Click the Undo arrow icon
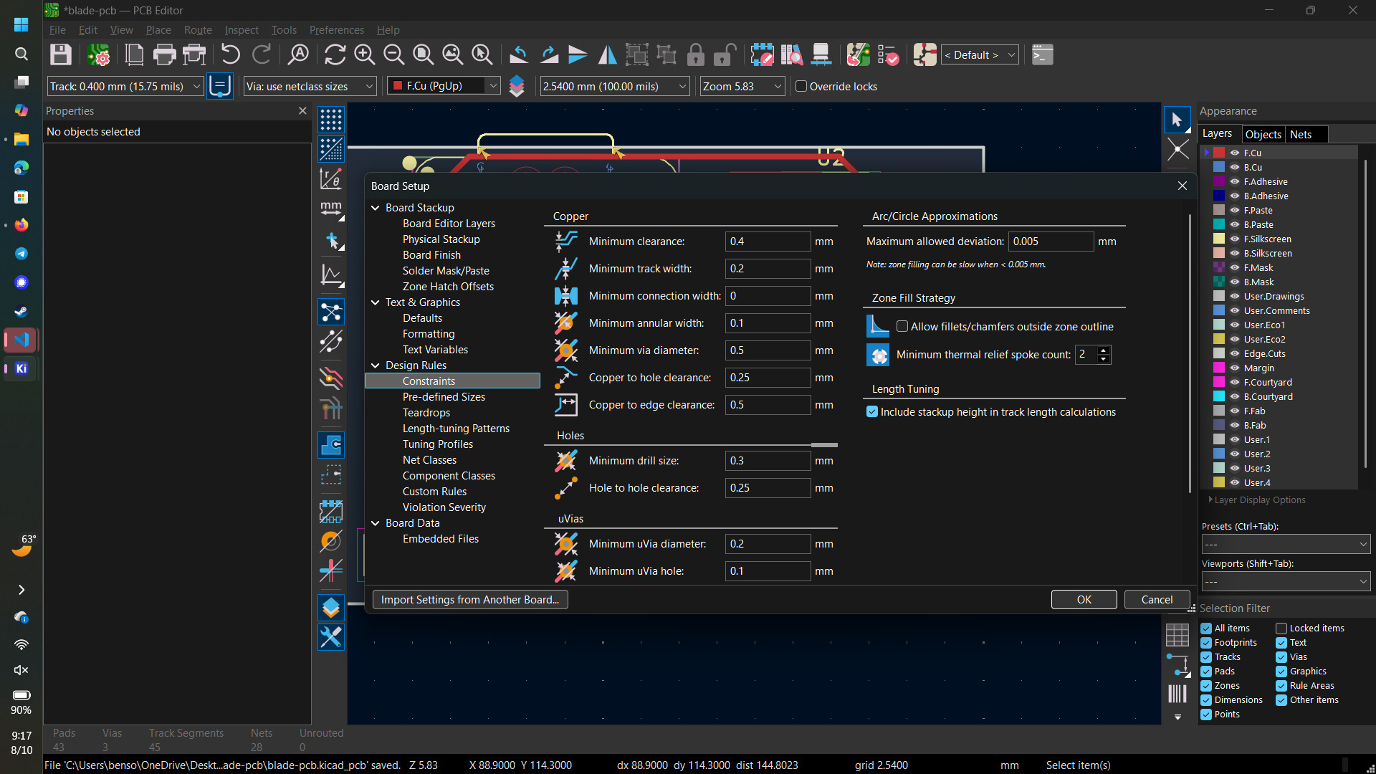 [x=230, y=55]
